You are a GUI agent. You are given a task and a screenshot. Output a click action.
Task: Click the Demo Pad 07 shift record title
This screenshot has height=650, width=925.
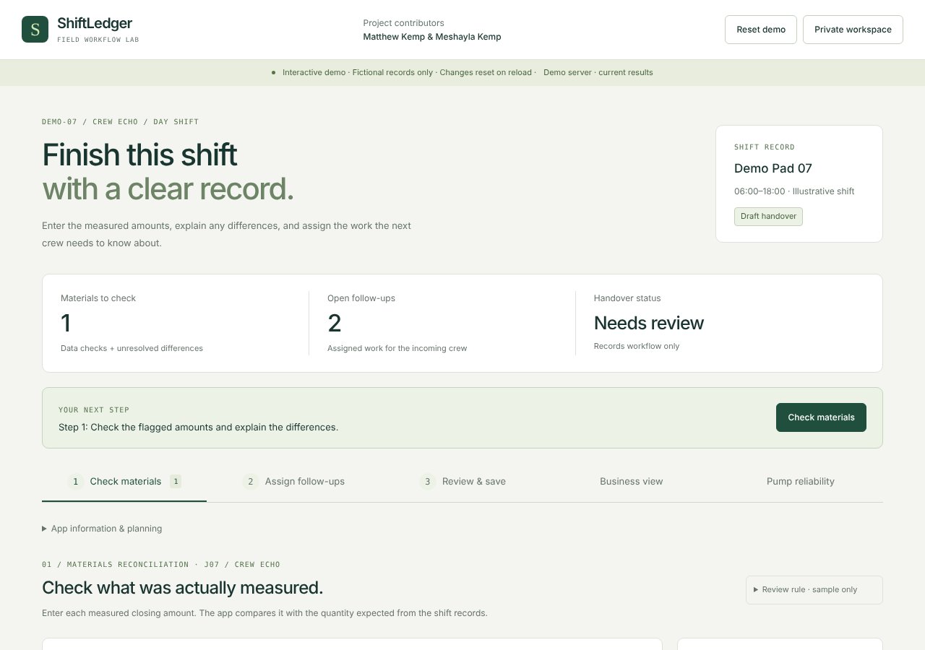773,168
